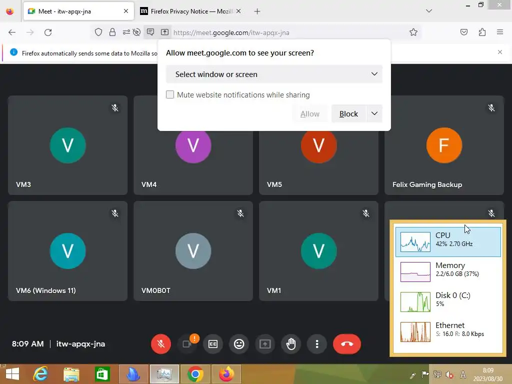Screen dimensions: 512x384
Task: Open the Action Center flag tray icon
Action: (425, 374)
